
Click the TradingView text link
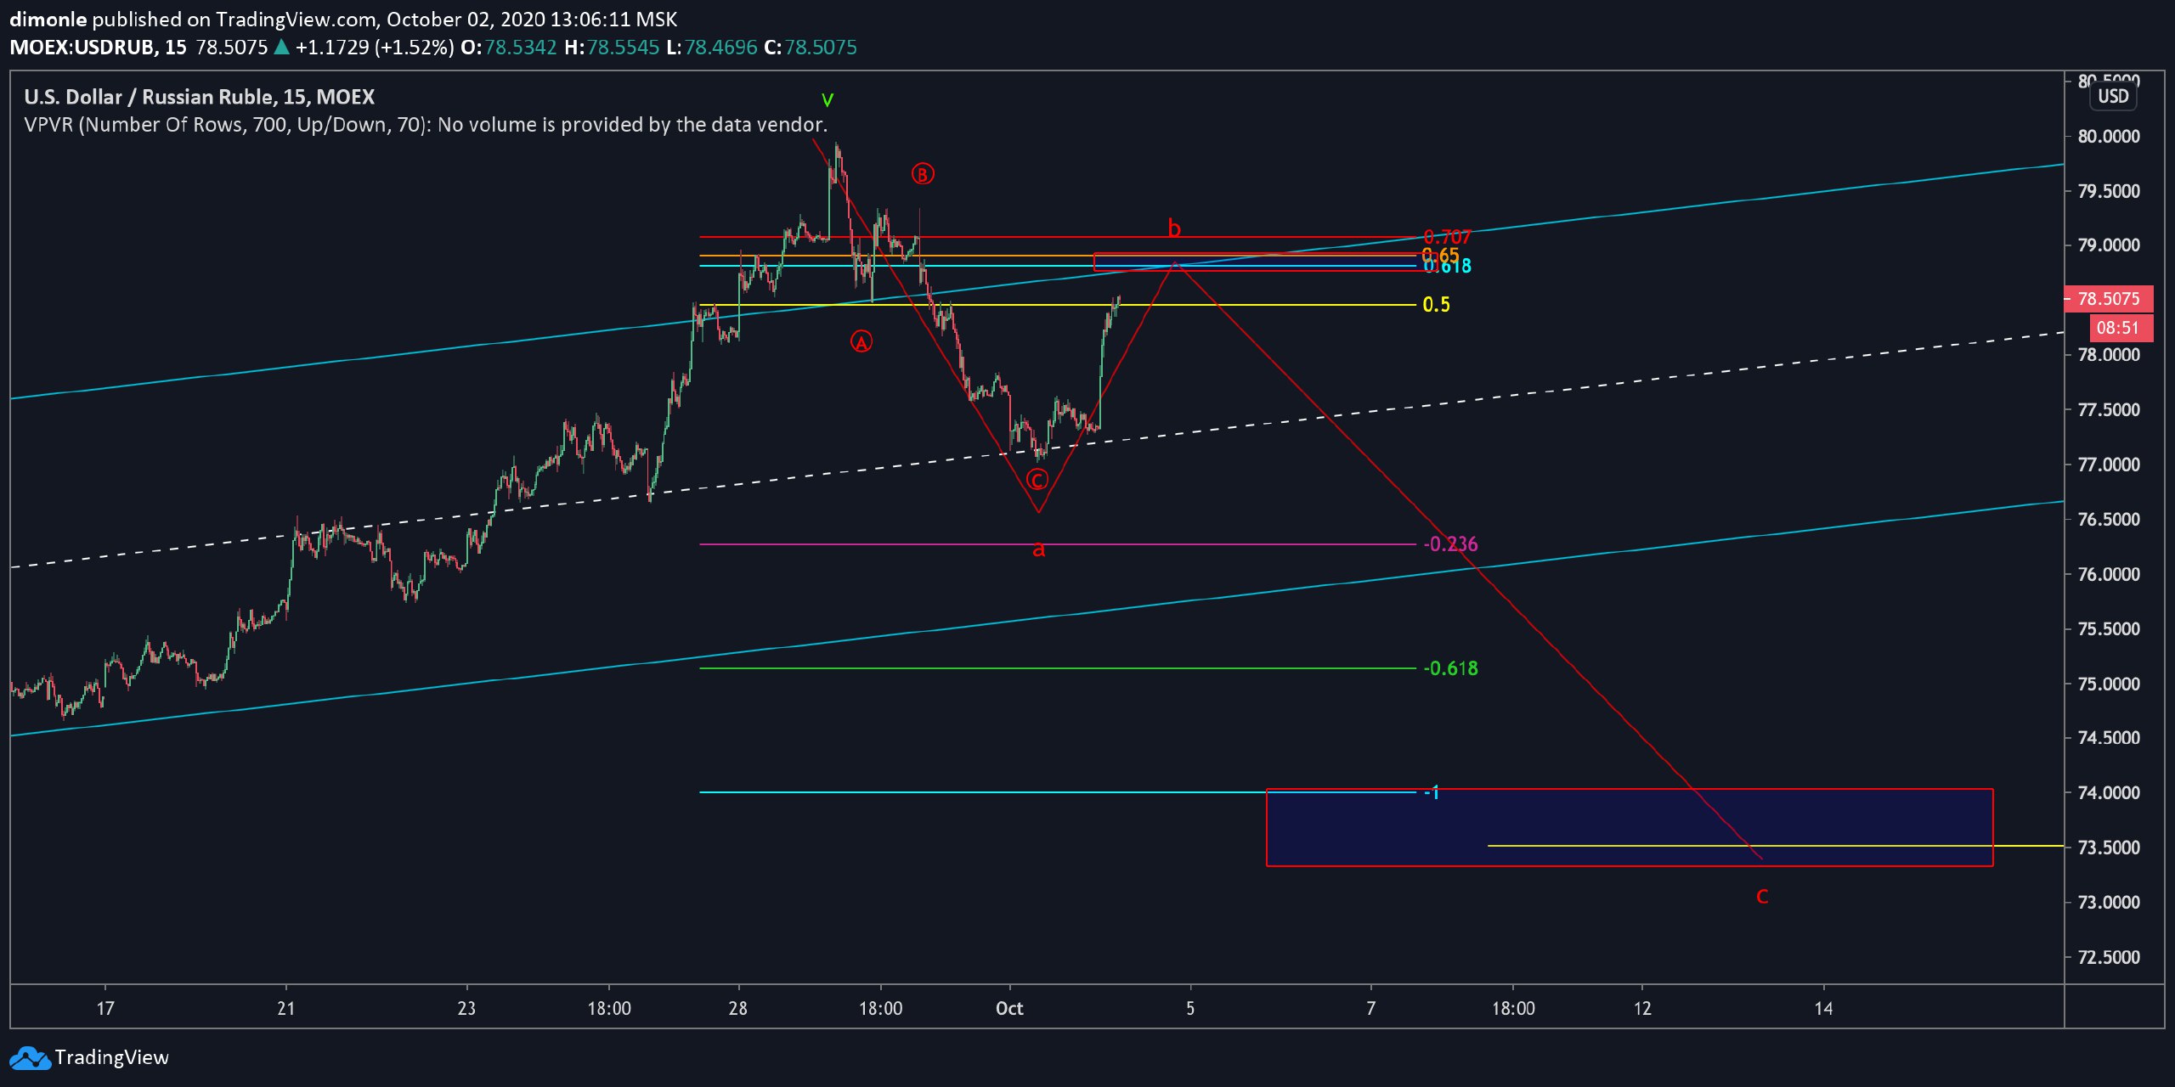tap(111, 1058)
